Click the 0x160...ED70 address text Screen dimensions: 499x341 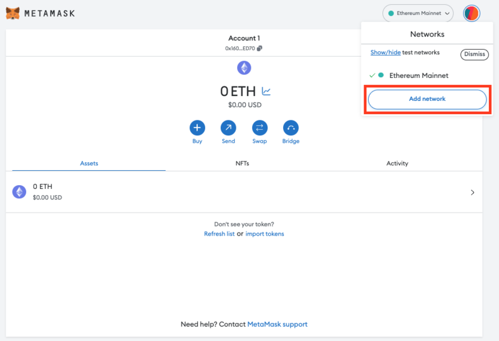[x=240, y=49]
